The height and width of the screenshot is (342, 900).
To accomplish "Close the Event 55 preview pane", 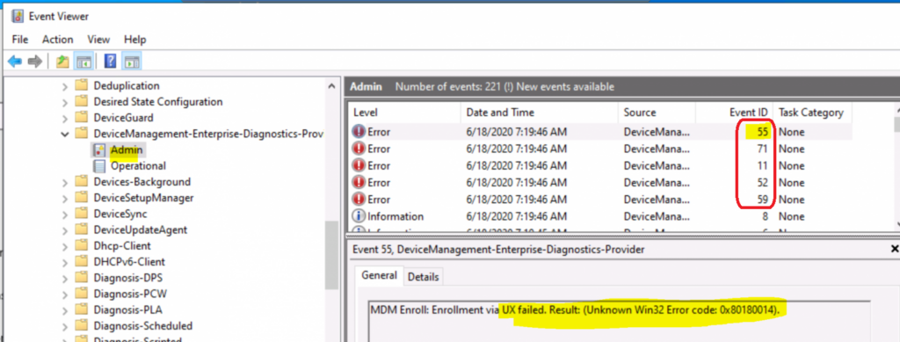I will click(894, 249).
